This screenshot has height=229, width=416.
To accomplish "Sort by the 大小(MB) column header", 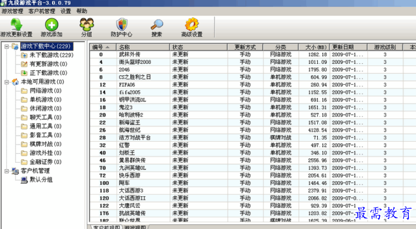I will [314, 47].
